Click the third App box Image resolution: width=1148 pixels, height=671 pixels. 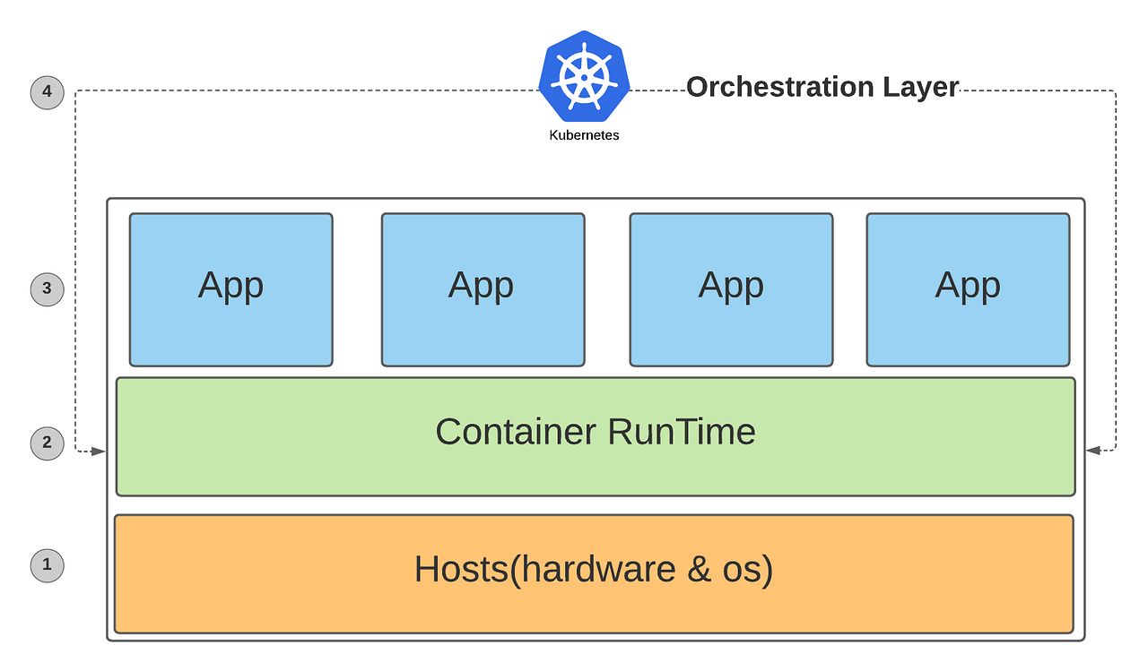[x=730, y=288]
